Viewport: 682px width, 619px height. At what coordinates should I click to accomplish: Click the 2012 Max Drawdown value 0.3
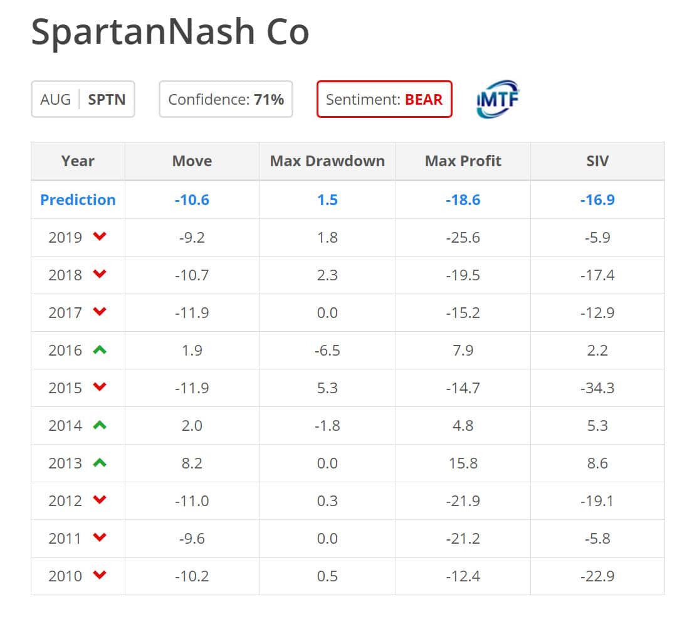point(327,501)
